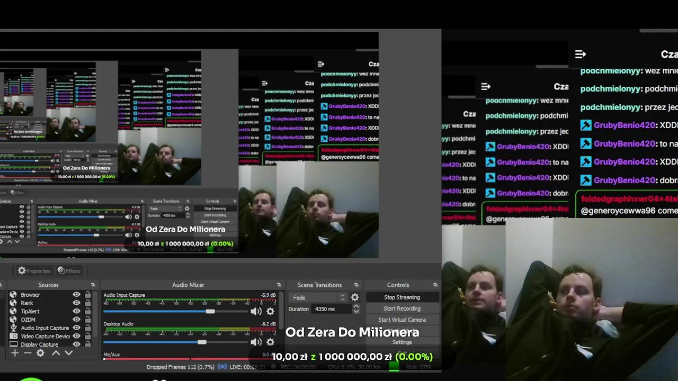Open source properties gear in Sources toolbar
The height and width of the screenshot is (381, 678).
pyautogui.click(x=40, y=353)
